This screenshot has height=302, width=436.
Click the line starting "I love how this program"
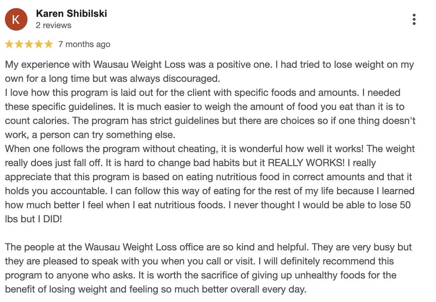click(x=203, y=93)
